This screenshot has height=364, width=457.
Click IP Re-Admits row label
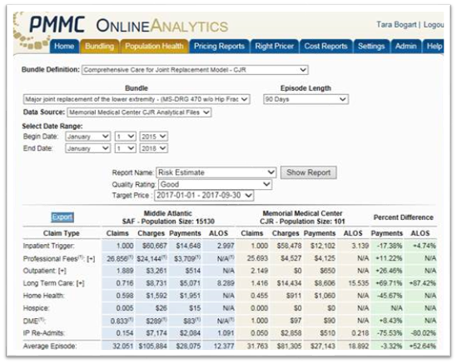tap(44, 333)
